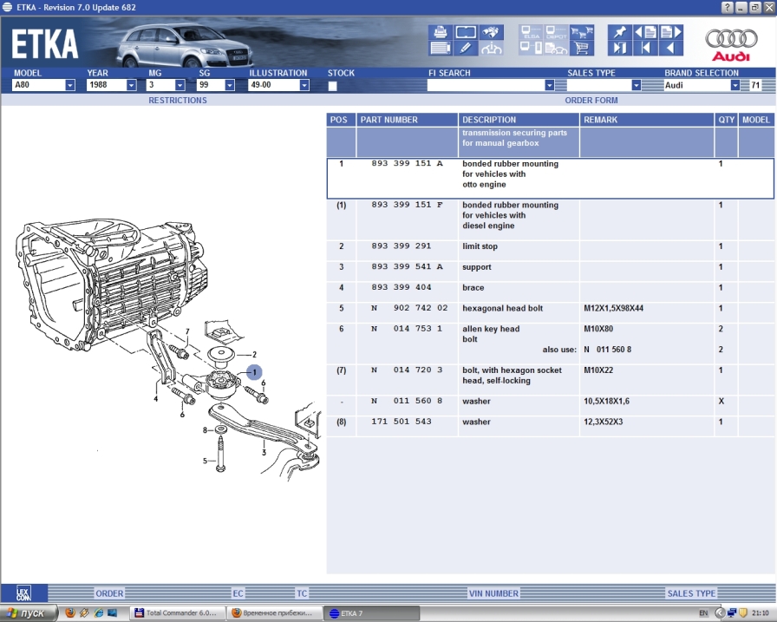The image size is (777, 622).
Task: Click the FI SEARCH input field
Action: (486, 85)
